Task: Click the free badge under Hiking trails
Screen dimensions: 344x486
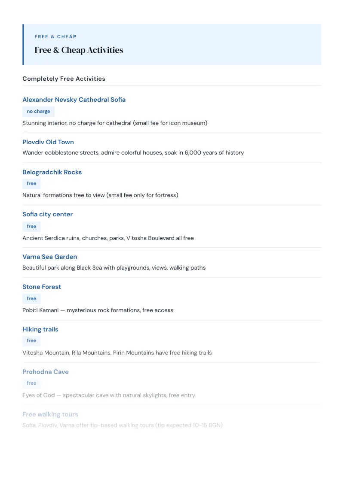Action: coord(31,340)
